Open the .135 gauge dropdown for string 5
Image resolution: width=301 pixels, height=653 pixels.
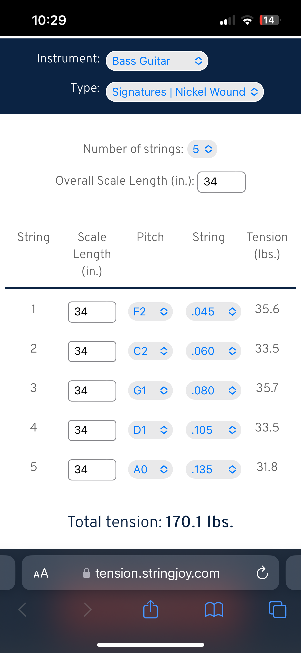point(214,469)
